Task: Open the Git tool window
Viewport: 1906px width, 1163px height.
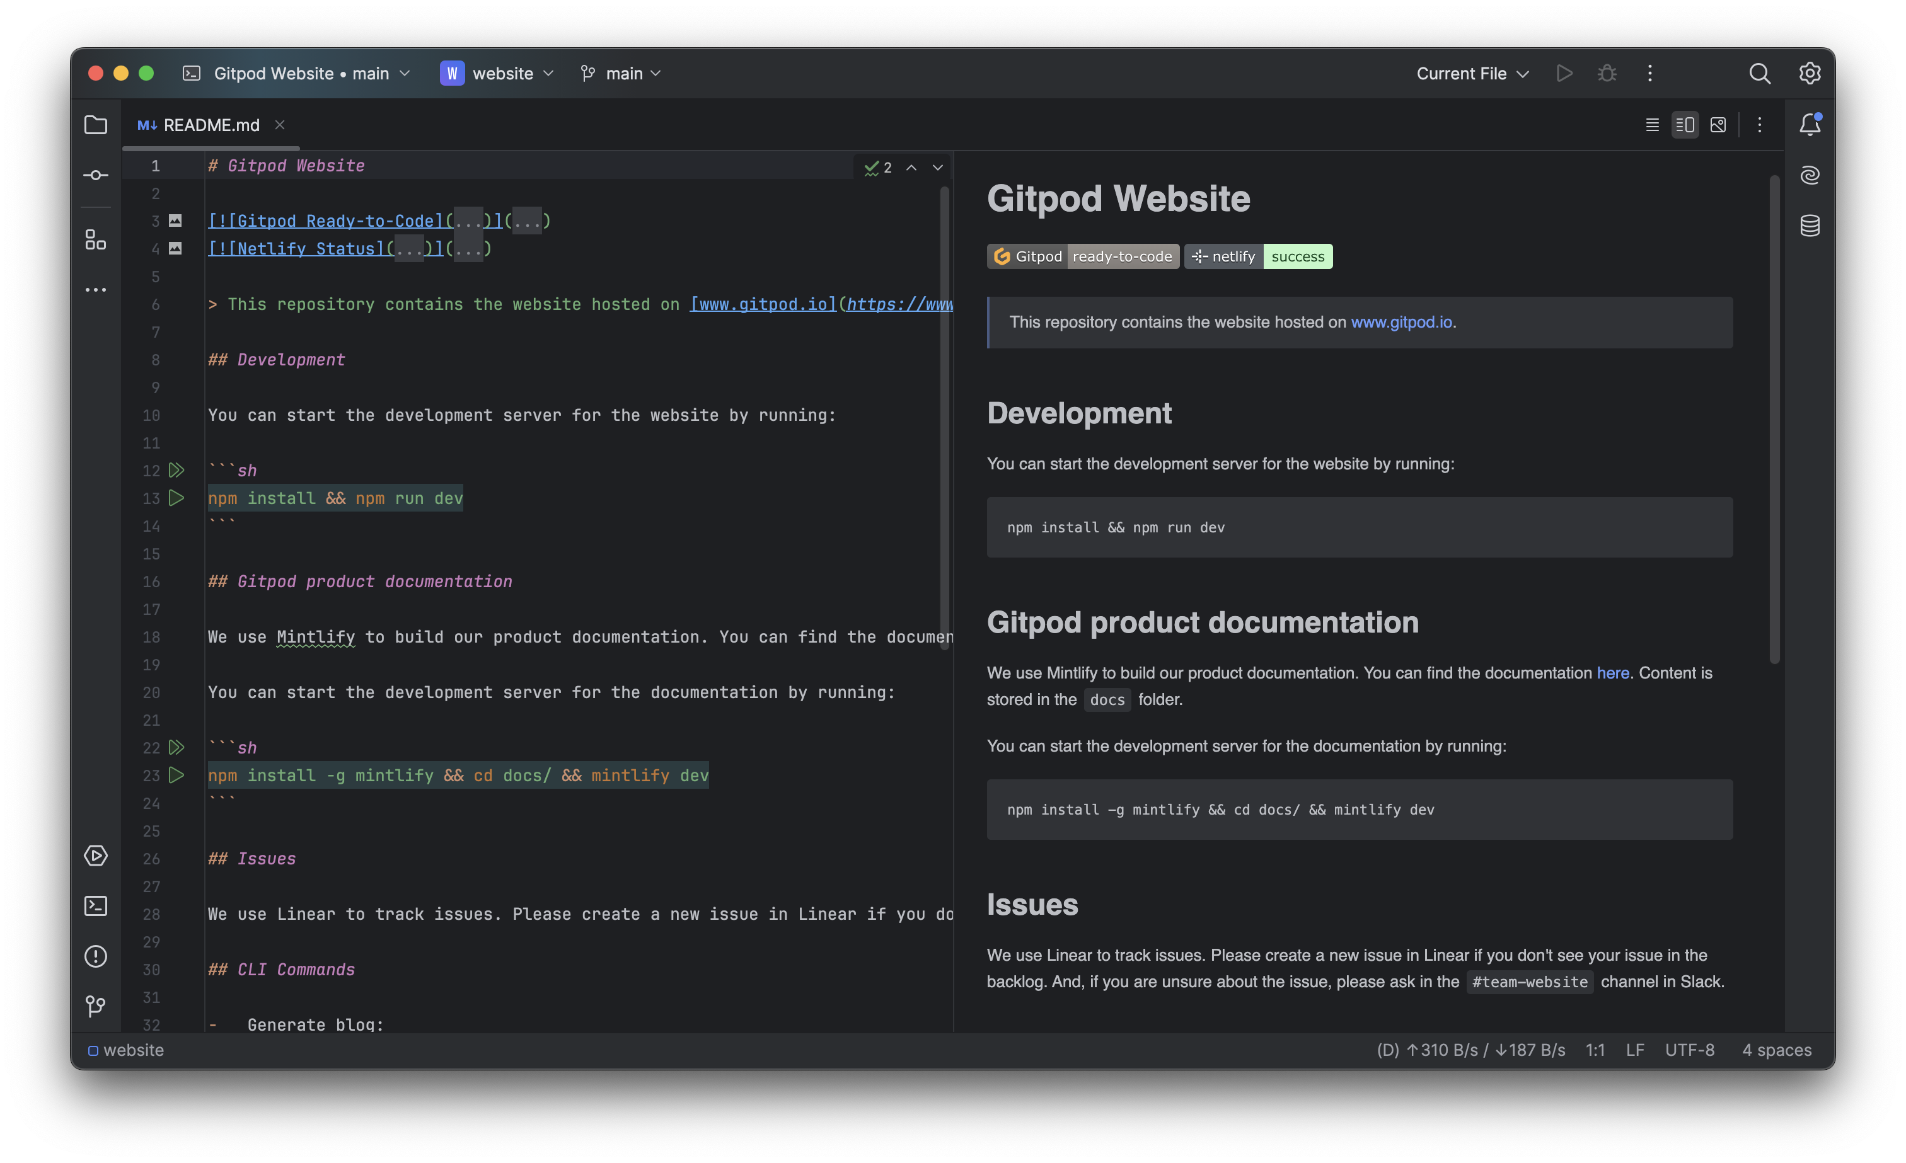Action: pyautogui.click(x=95, y=1006)
